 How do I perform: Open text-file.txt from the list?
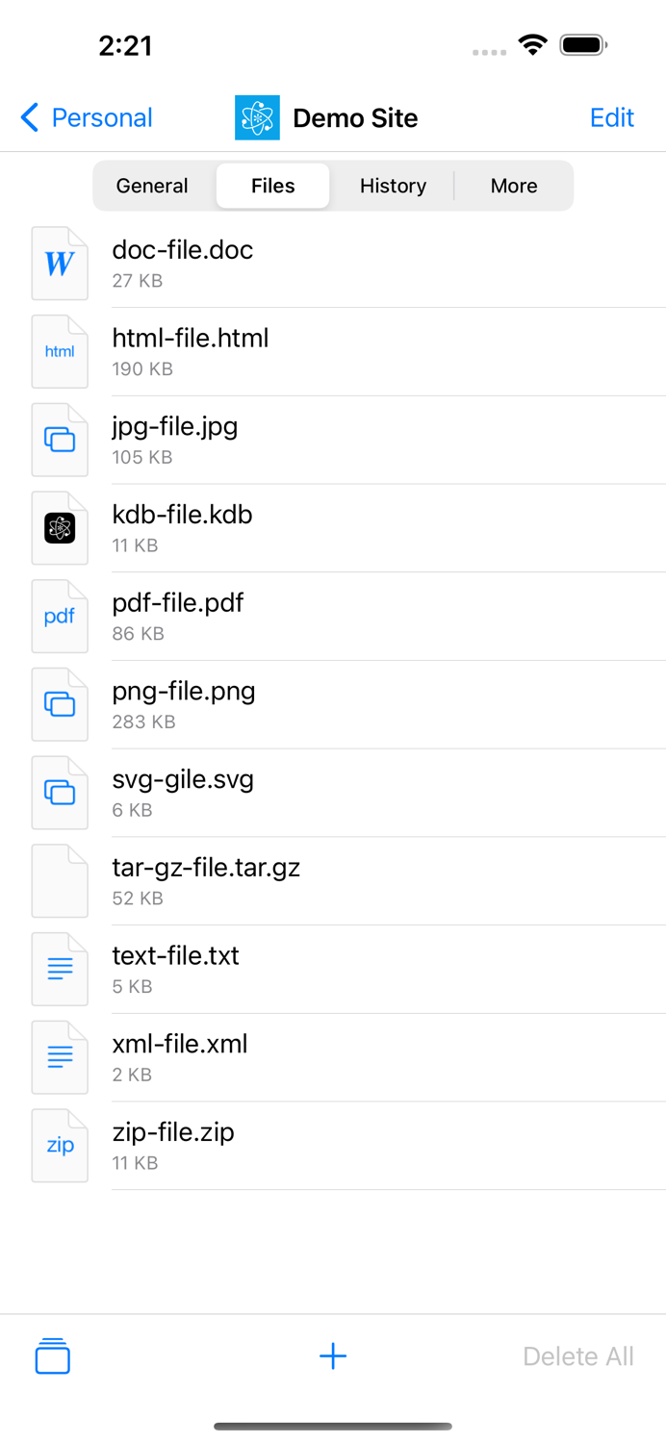[x=176, y=956]
